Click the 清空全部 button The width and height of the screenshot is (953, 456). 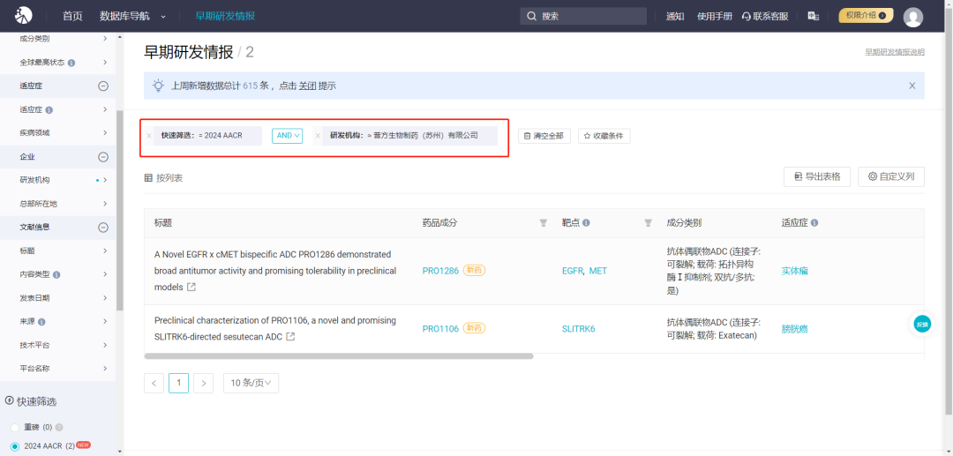pos(544,136)
